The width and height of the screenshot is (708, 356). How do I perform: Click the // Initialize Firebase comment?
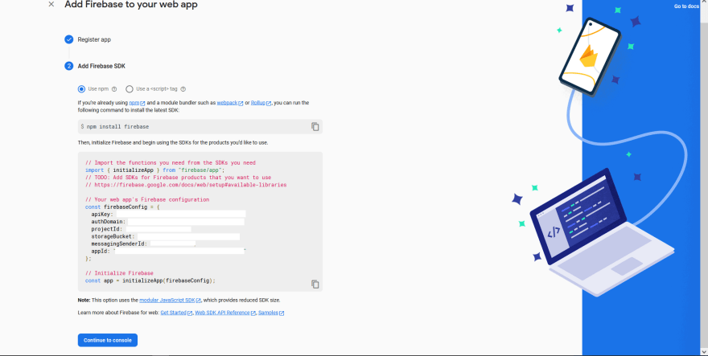coord(119,273)
